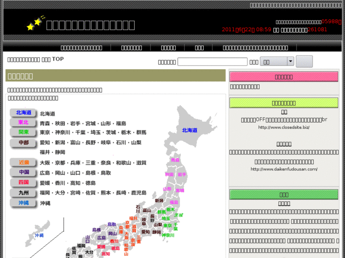Screen dimensions: 345x258
Task: Click the 山形 label on the map
Action: pos(167,189)
